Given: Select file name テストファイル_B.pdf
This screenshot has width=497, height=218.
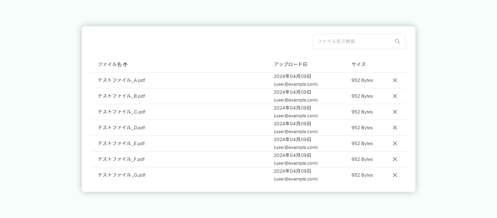Looking at the screenshot, I should tap(121, 96).
